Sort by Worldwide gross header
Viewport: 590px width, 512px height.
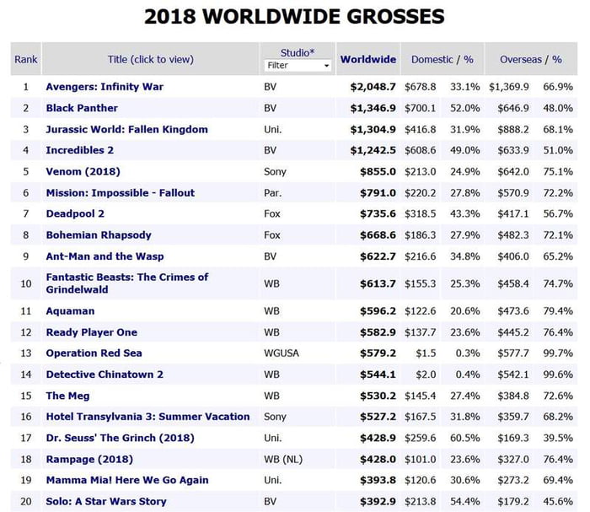(368, 60)
